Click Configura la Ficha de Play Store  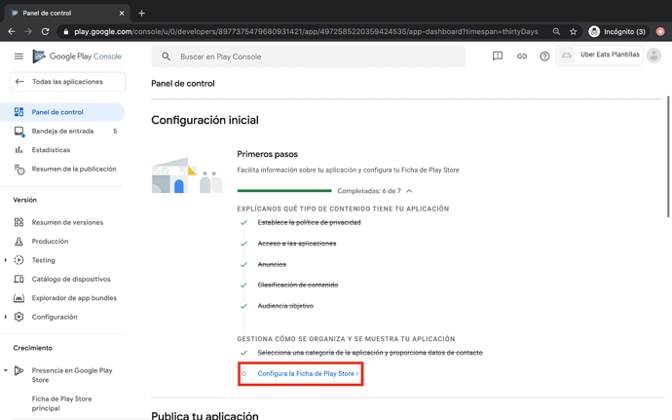tap(307, 373)
